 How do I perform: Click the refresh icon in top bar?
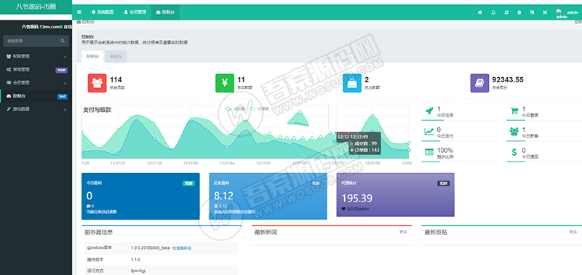click(x=506, y=12)
